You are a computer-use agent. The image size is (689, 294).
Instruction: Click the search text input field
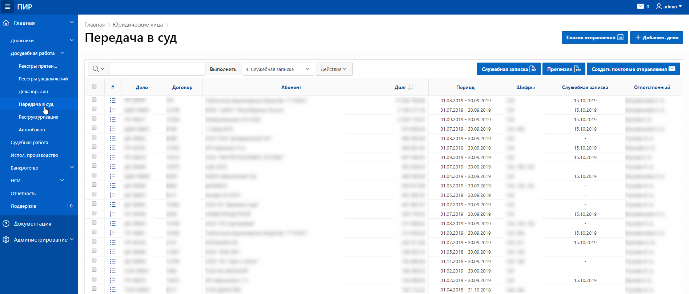(157, 69)
